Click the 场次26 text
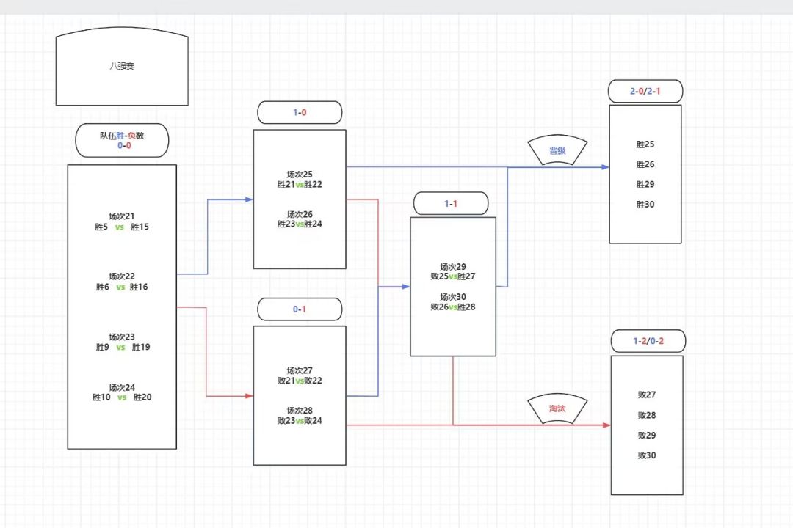 click(x=300, y=214)
